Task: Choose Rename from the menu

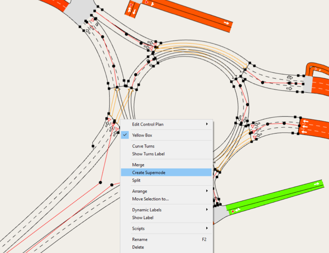Action: click(x=166, y=239)
